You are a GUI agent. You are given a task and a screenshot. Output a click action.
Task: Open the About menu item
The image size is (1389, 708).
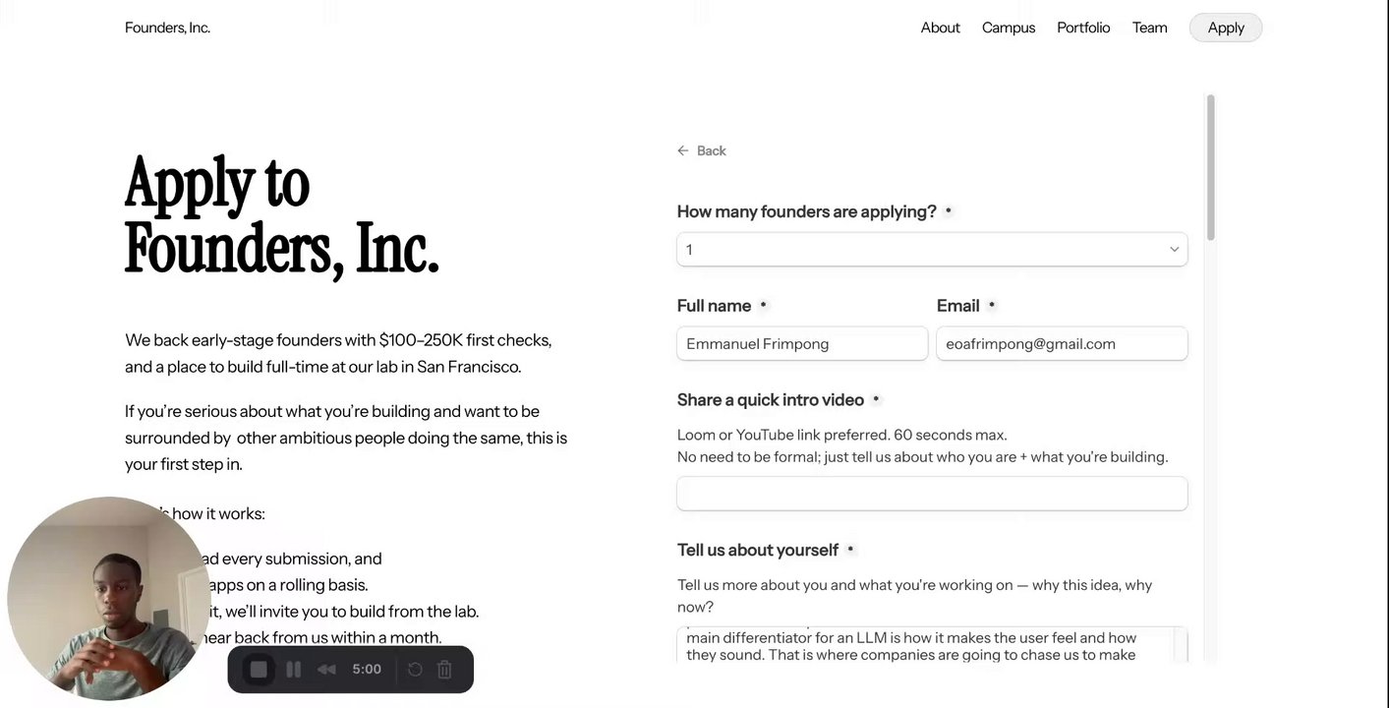coord(940,28)
